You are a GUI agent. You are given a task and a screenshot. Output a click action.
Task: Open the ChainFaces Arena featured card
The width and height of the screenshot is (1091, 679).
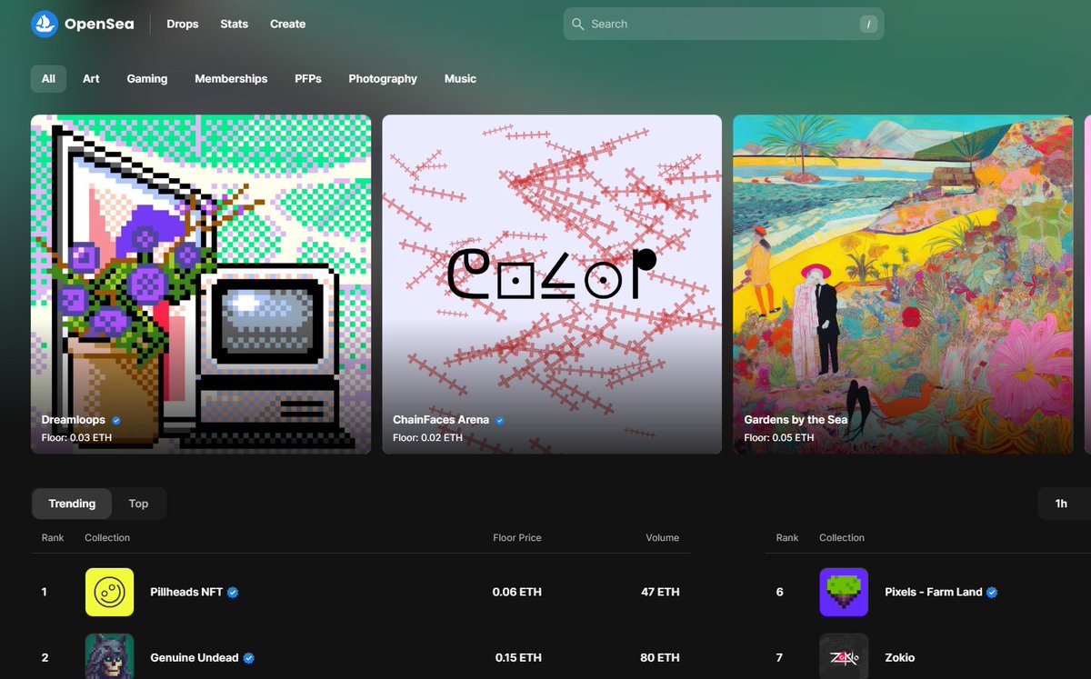[552, 284]
